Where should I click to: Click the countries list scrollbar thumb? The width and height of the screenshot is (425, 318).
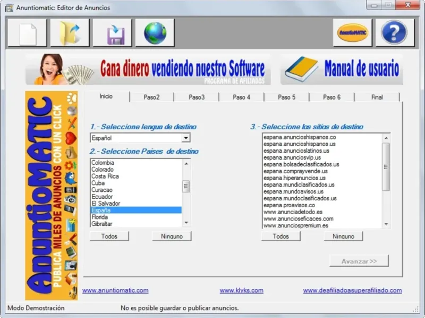(186, 186)
